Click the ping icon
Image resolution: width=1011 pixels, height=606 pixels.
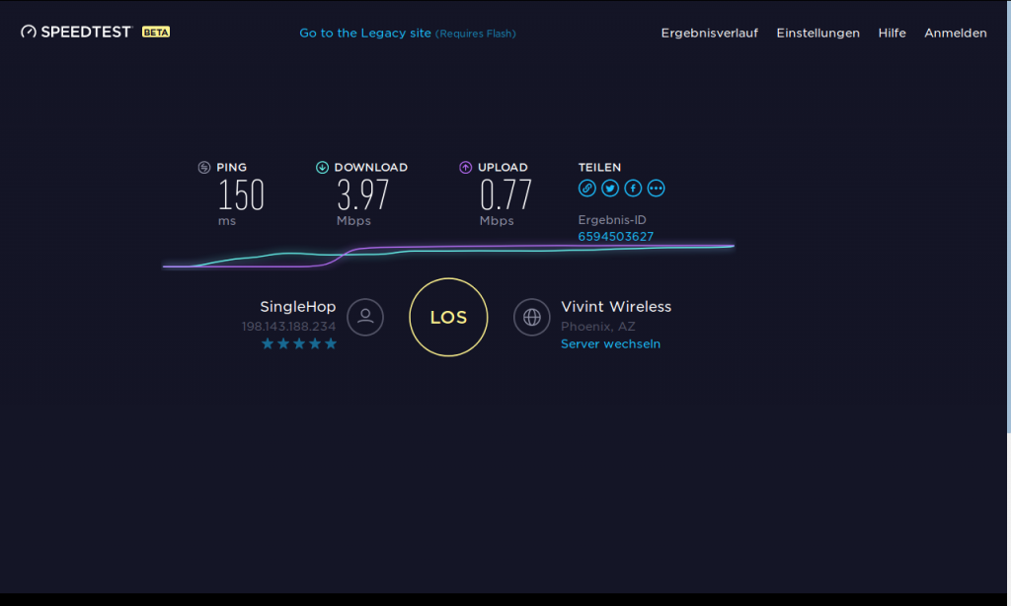(203, 168)
